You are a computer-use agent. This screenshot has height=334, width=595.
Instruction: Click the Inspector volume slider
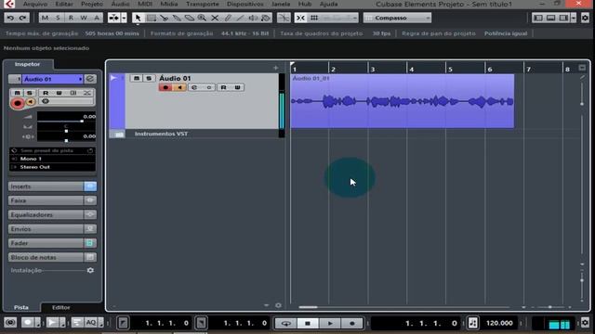(66, 122)
